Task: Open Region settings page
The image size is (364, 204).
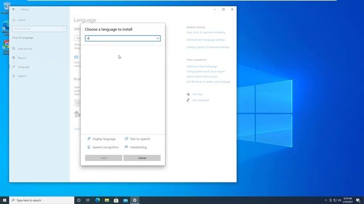Action: (x=22, y=58)
